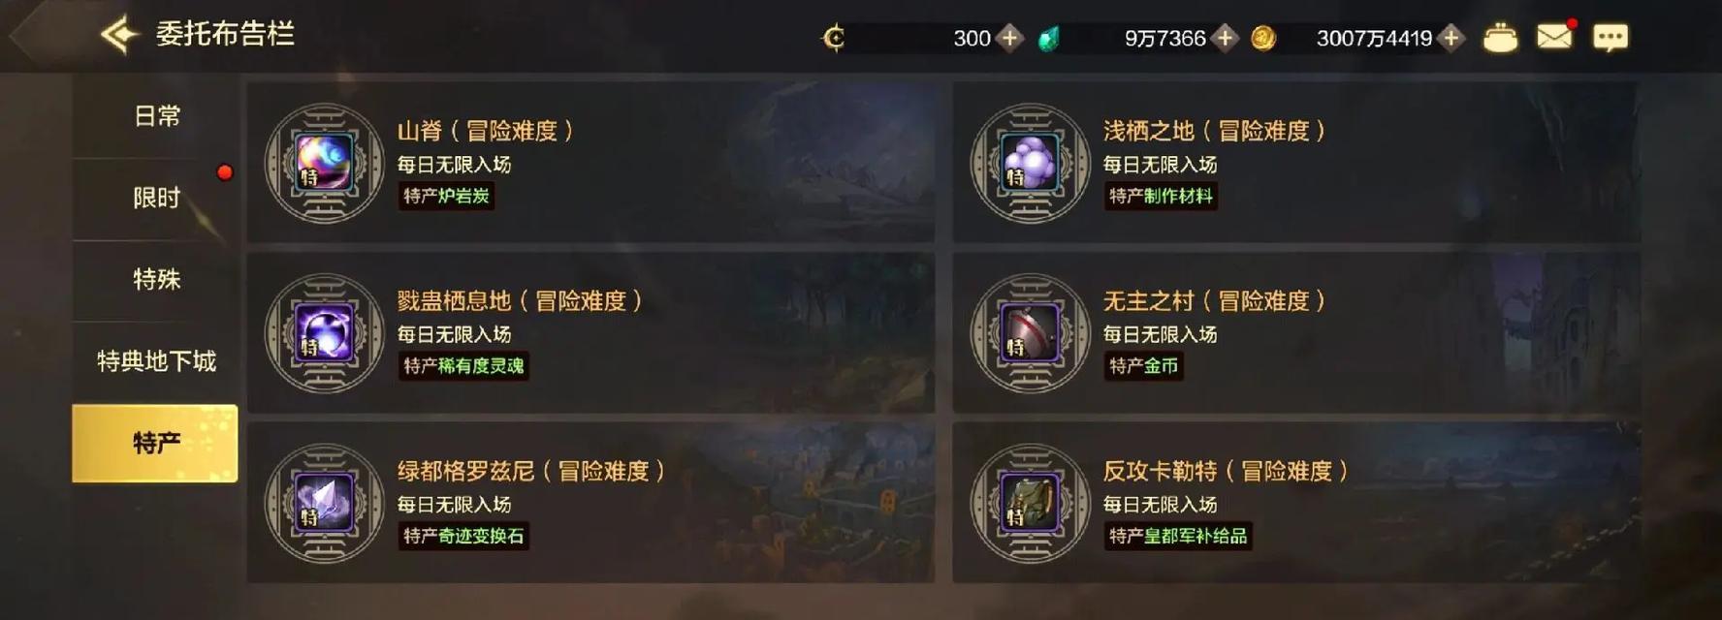
Task: Tap the 反攻卡勒特 supply pack icon
Action: (1031, 504)
